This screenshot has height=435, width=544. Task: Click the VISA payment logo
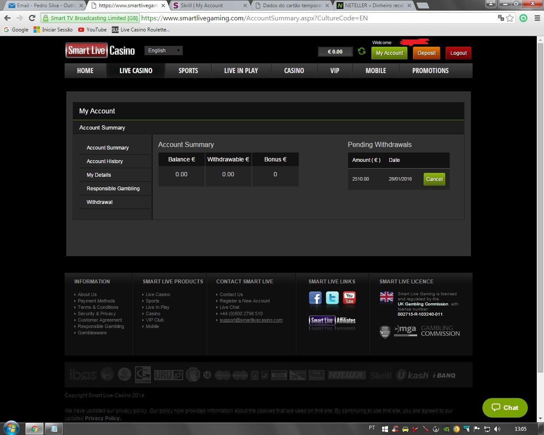coord(279,375)
